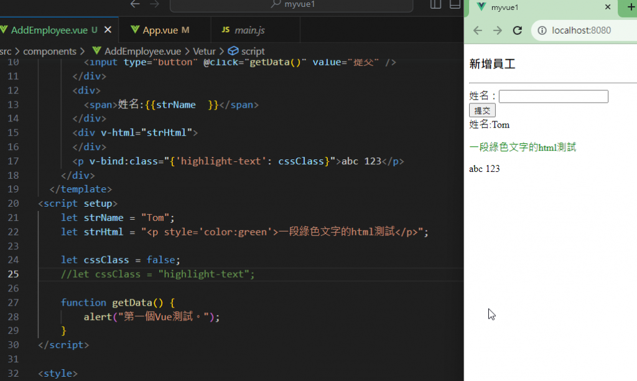This screenshot has width=637, height=381.
Task: Click the JS file icon on main.js tab
Action: 225,30
